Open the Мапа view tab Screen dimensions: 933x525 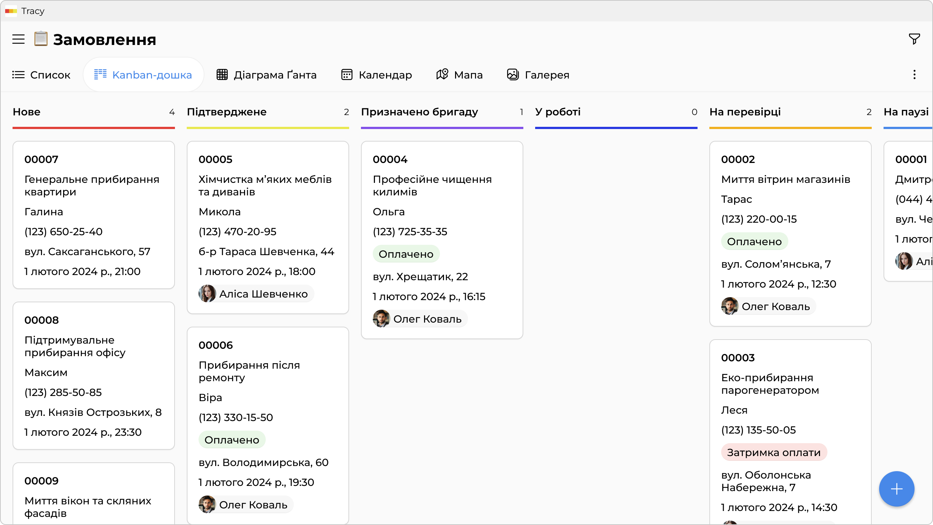[x=459, y=75]
